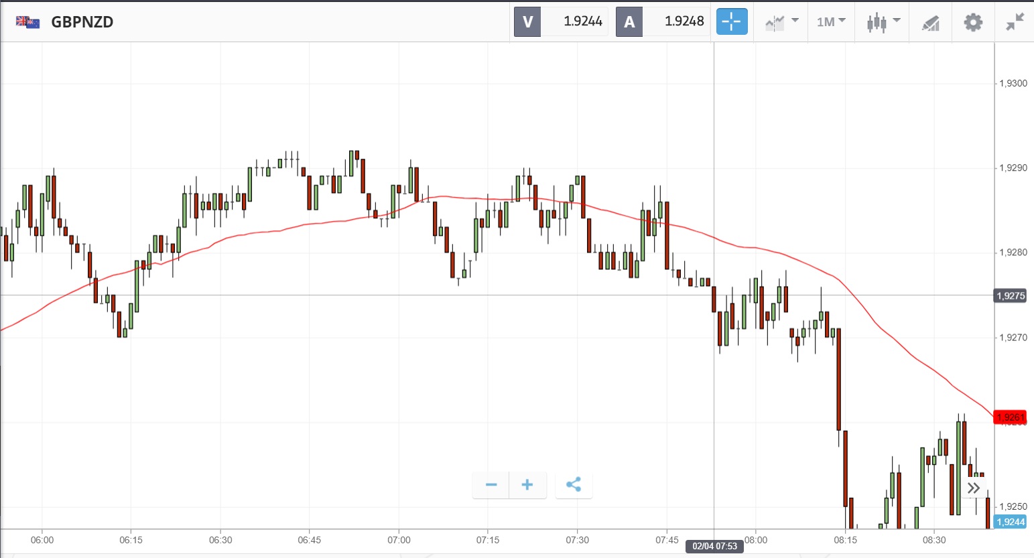The image size is (1034, 558).
Task: Click the red moving average value label 1.9261
Action: coord(1010,417)
